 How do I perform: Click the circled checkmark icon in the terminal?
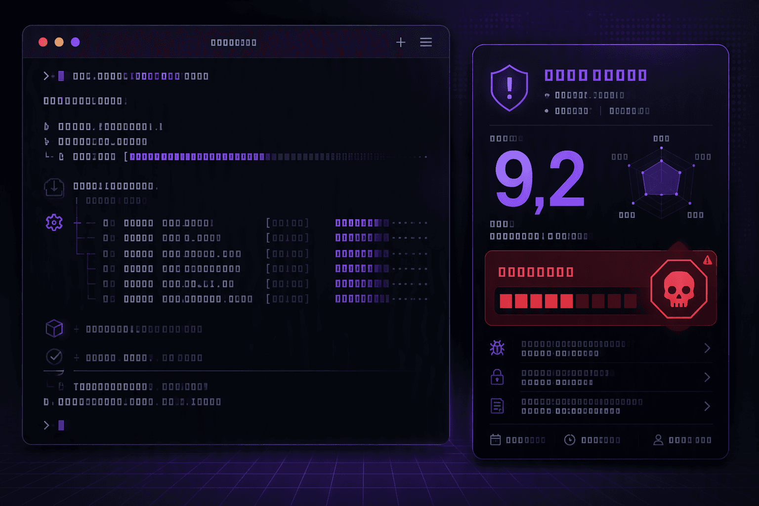[x=54, y=356]
